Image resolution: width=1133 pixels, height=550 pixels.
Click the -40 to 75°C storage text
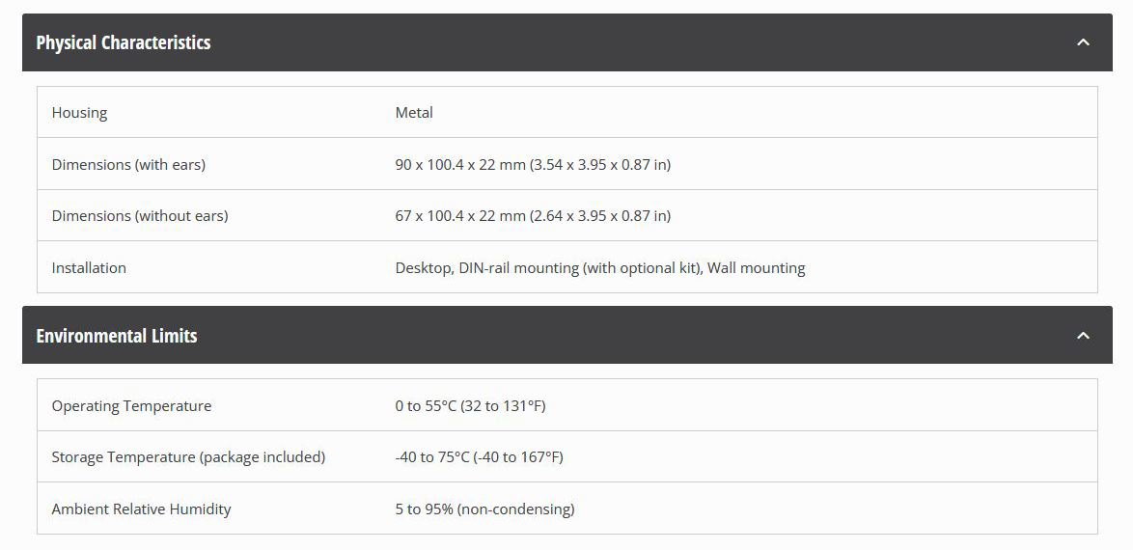coord(430,457)
